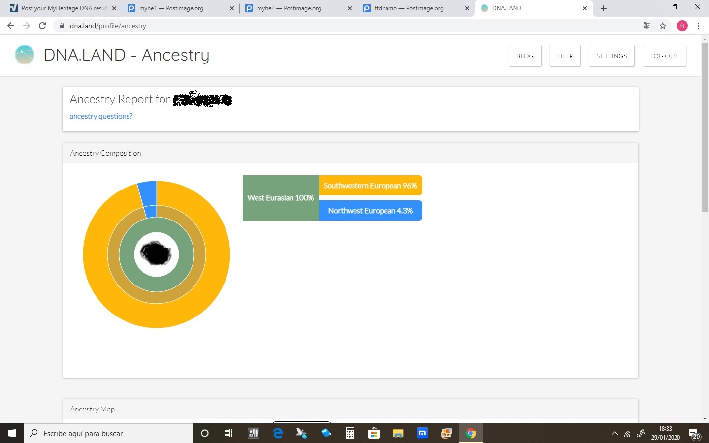Click the translate page icon
The width and height of the screenshot is (709, 443).
tap(647, 26)
